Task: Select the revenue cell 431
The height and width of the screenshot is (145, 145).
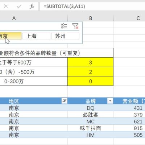Action: 129,108
